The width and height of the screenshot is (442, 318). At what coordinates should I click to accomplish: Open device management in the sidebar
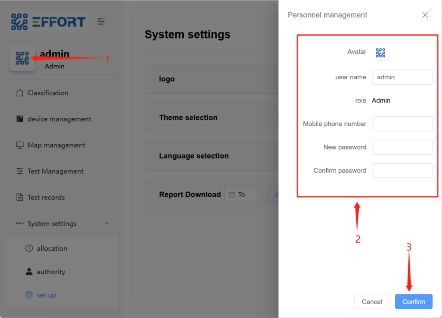click(x=59, y=119)
